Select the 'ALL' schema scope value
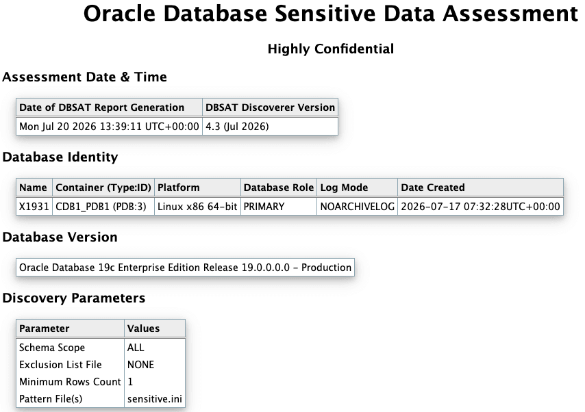585x412 pixels. [136, 348]
